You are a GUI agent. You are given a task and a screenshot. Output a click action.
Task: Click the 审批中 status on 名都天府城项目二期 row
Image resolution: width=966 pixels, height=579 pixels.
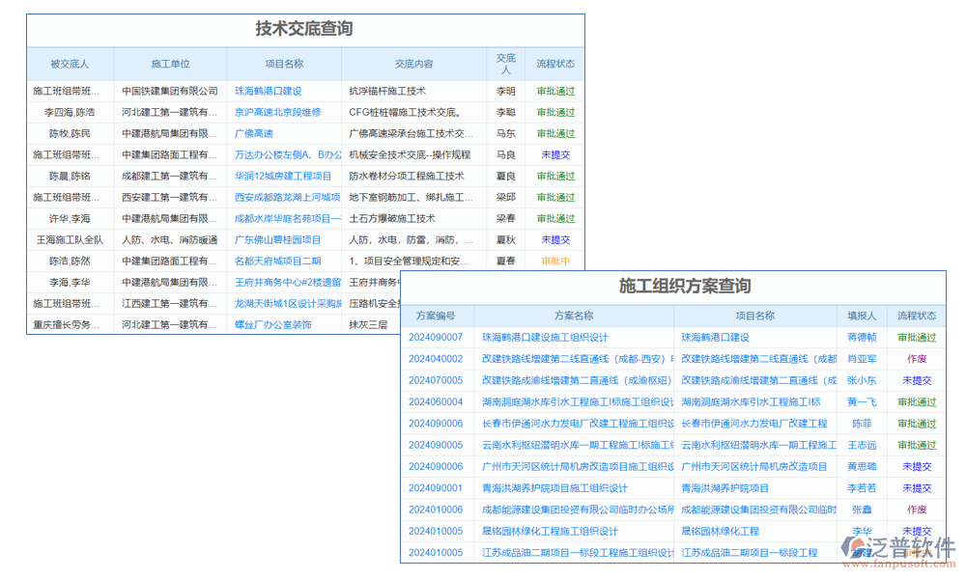tap(554, 261)
